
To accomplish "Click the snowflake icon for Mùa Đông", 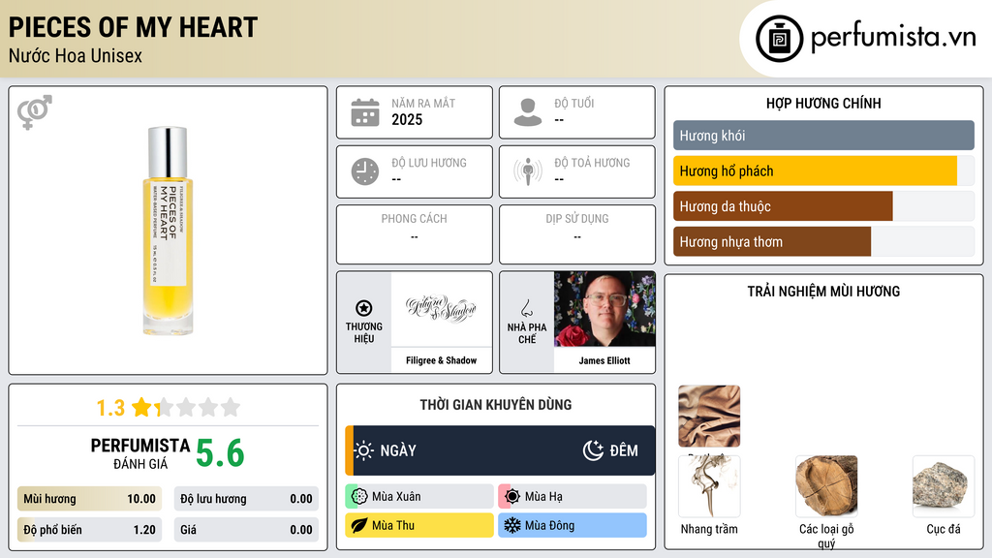I will (x=512, y=525).
